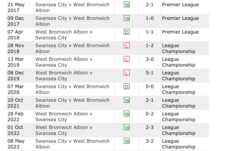Open the 08 Dec 2019 fixture link
227x151 pixels.
pyautogui.click(x=64, y=75)
